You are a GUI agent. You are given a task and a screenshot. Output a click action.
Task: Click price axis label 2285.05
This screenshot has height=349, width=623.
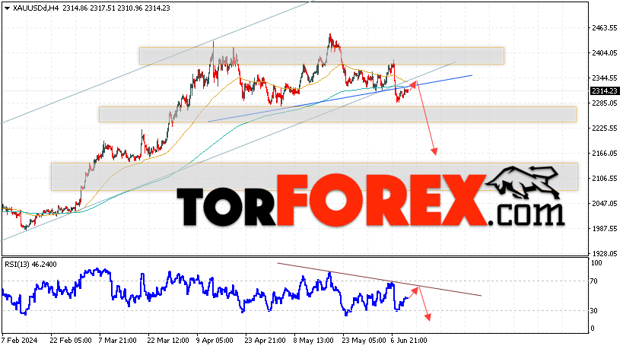tap(604, 103)
